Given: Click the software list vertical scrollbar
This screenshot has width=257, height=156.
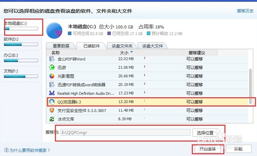Looking at the screenshot, I should [250, 86].
